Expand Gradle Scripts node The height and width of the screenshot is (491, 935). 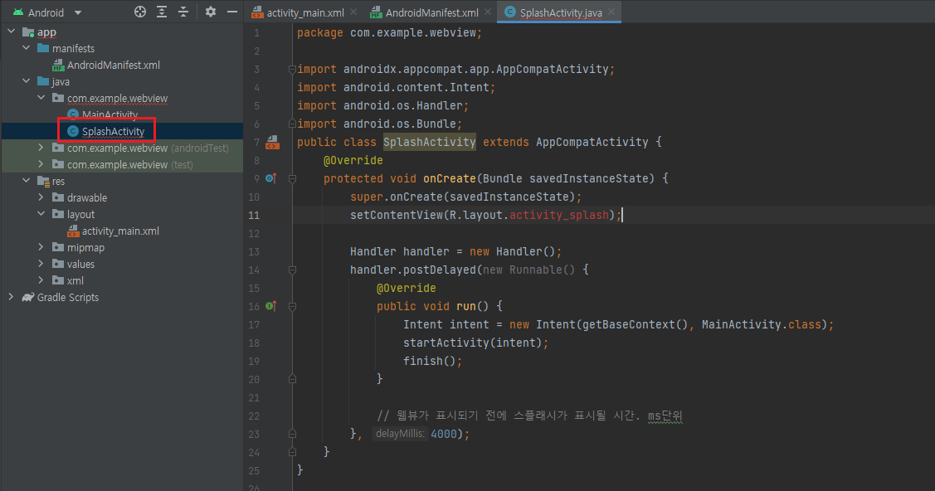pyautogui.click(x=12, y=297)
